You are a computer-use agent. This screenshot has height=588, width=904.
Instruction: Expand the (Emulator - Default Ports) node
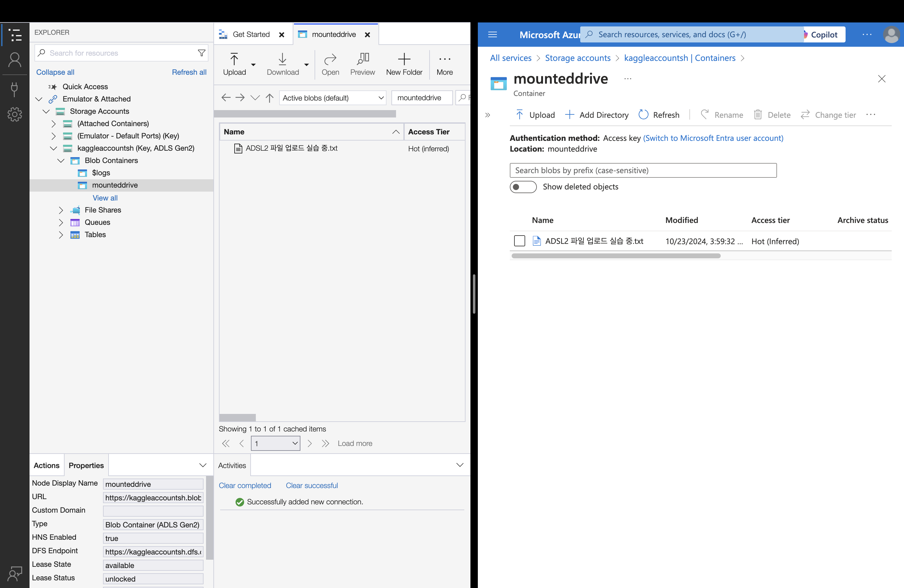pos(54,136)
